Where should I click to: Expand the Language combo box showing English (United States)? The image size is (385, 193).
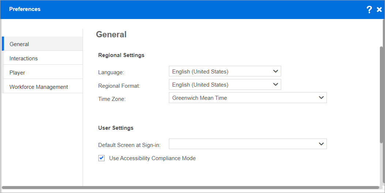tap(219, 71)
